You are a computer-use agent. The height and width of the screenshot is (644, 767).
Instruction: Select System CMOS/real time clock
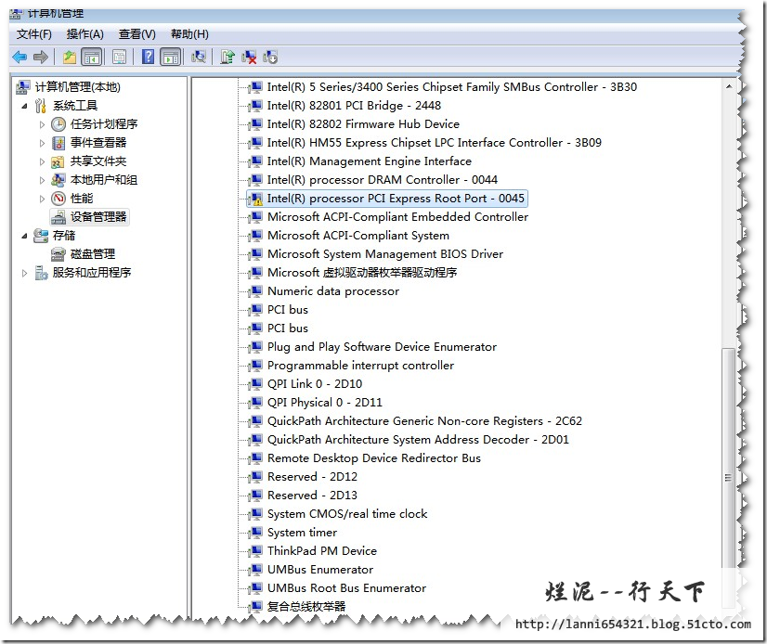coord(346,514)
